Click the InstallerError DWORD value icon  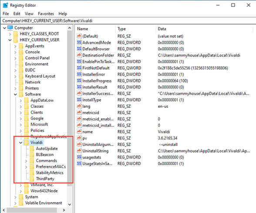coord(79,74)
